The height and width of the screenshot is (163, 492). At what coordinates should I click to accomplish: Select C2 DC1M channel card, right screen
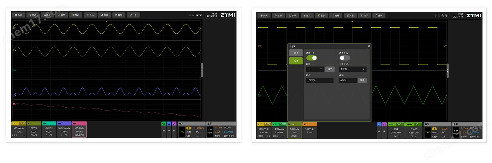tap(279, 130)
